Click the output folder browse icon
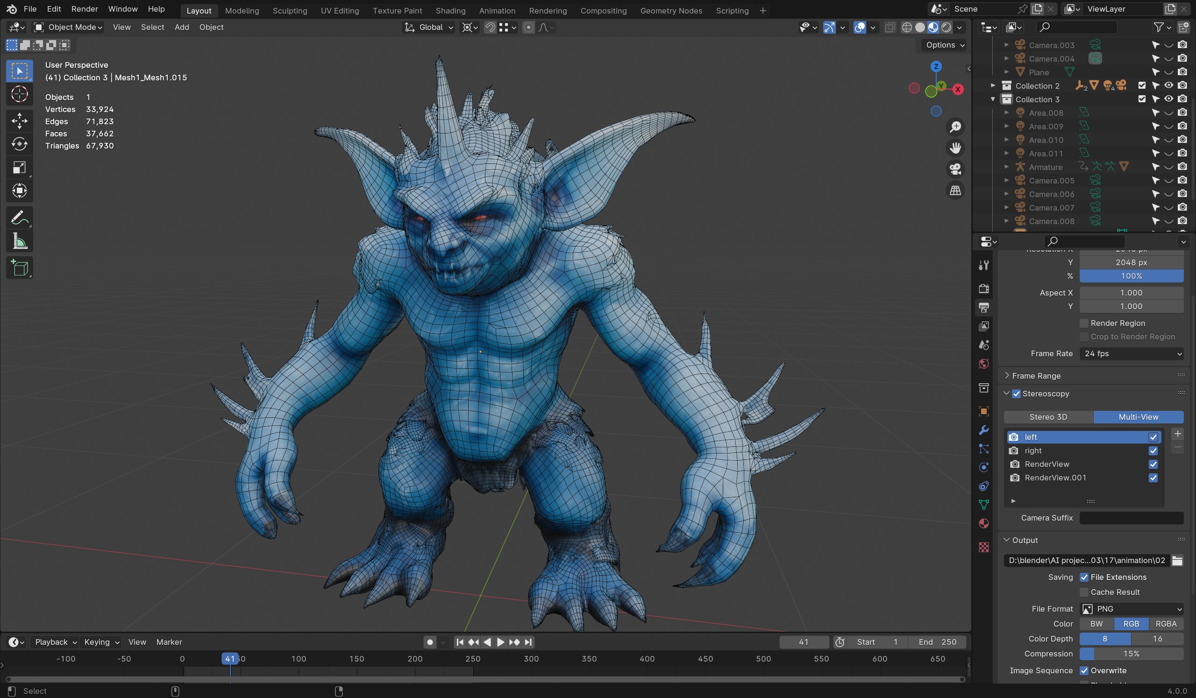 point(1177,560)
